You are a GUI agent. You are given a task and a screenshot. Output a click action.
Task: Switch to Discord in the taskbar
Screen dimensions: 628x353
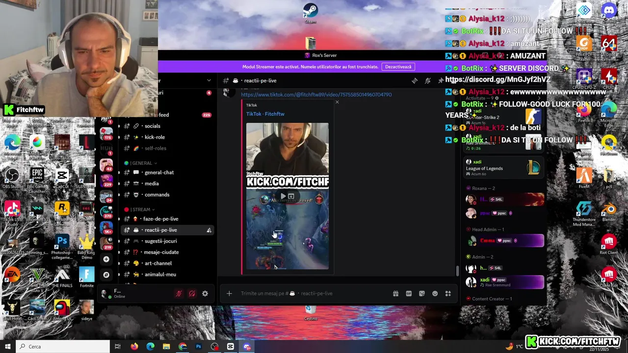tap(247, 347)
